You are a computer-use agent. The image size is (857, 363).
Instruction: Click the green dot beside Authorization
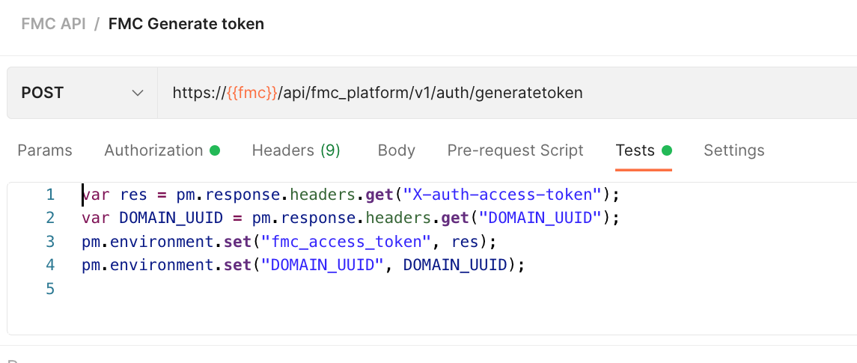[215, 150]
